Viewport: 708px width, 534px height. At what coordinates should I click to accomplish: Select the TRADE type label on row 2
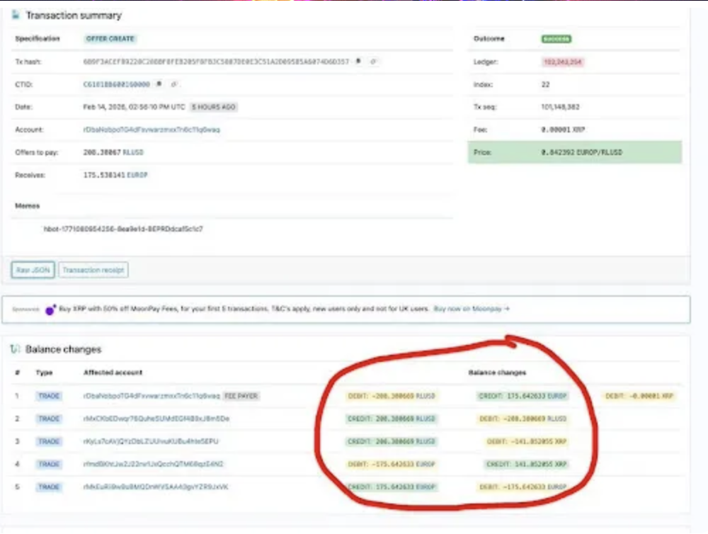[48, 419]
